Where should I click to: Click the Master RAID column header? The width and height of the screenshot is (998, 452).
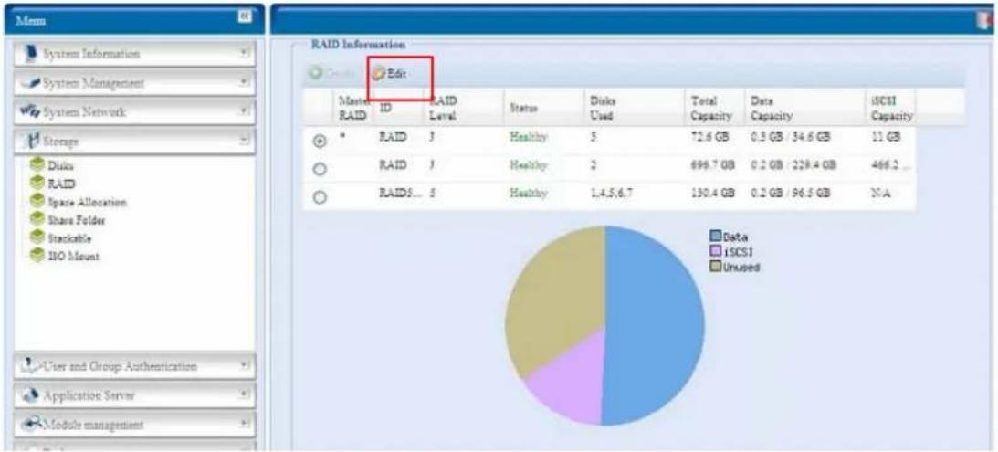pyautogui.click(x=353, y=109)
